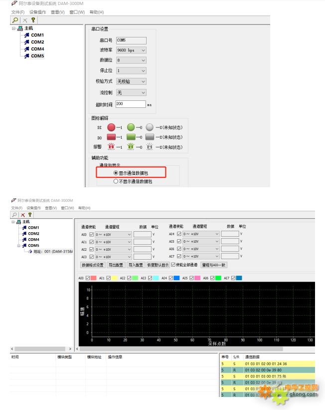Open 文件(F) menu in upper window
Image resolution: width=325 pixels, height=410 pixels.
point(18,12)
